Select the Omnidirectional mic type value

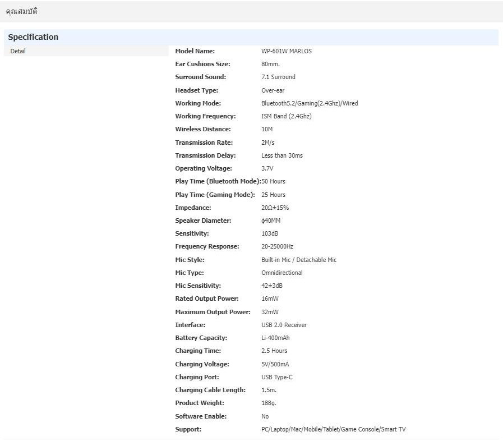(282, 273)
